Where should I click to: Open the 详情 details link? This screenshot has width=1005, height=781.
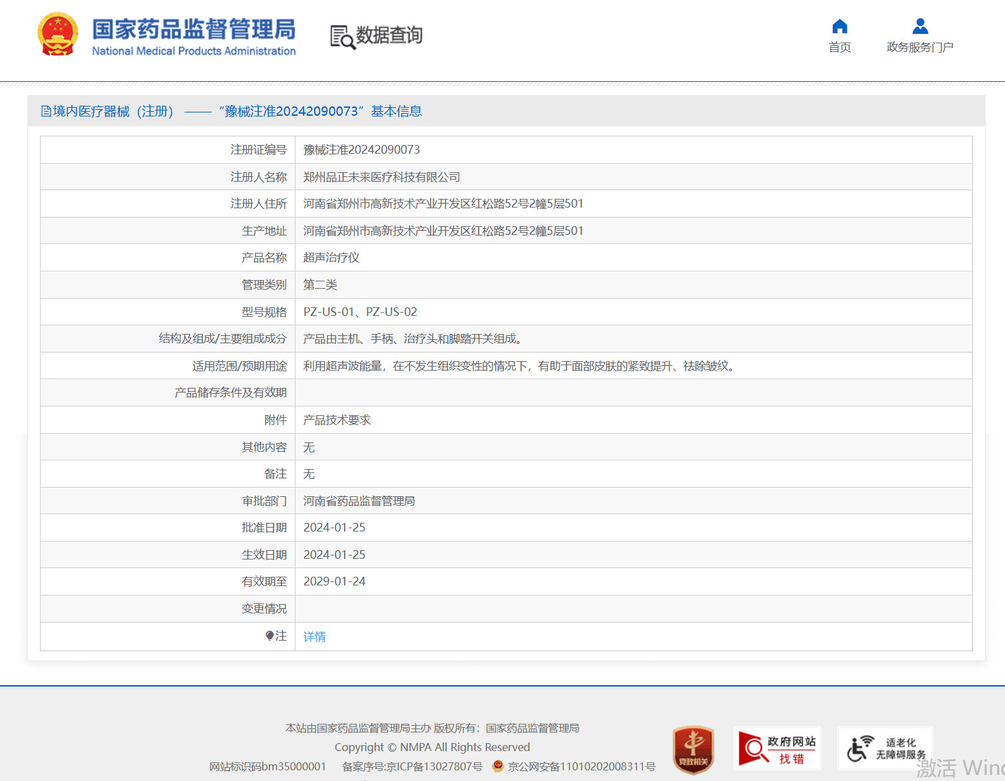click(x=315, y=637)
